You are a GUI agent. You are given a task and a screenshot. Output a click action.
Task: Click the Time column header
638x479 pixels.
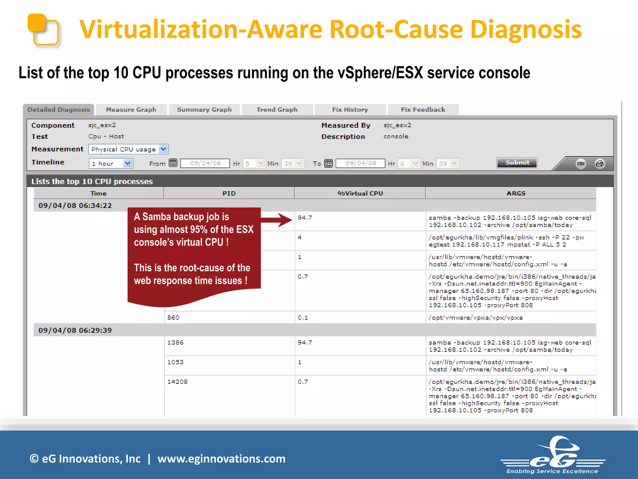pyautogui.click(x=98, y=193)
